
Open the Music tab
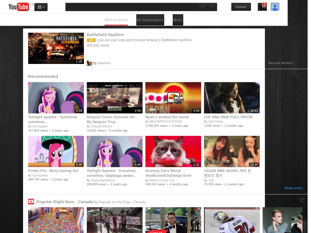point(178,20)
